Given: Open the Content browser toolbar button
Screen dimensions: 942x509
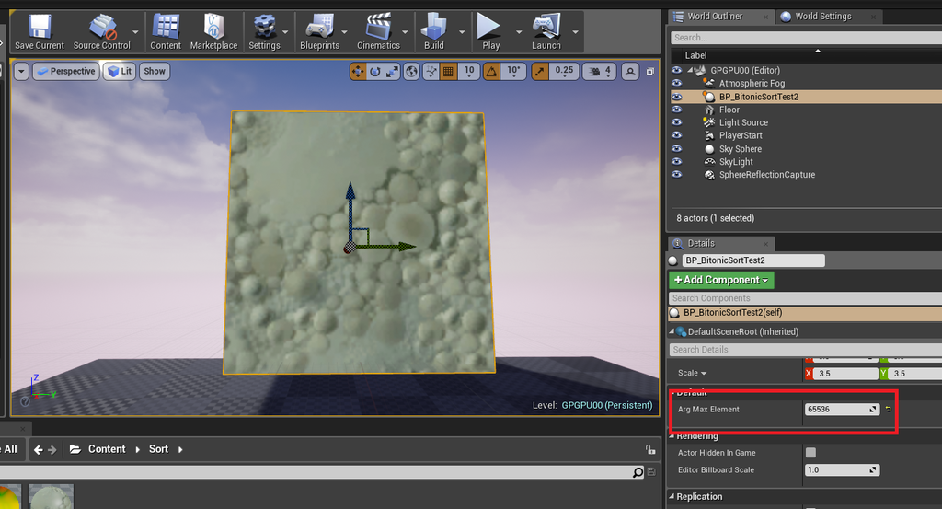Looking at the screenshot, I should [x=166, y=32].
